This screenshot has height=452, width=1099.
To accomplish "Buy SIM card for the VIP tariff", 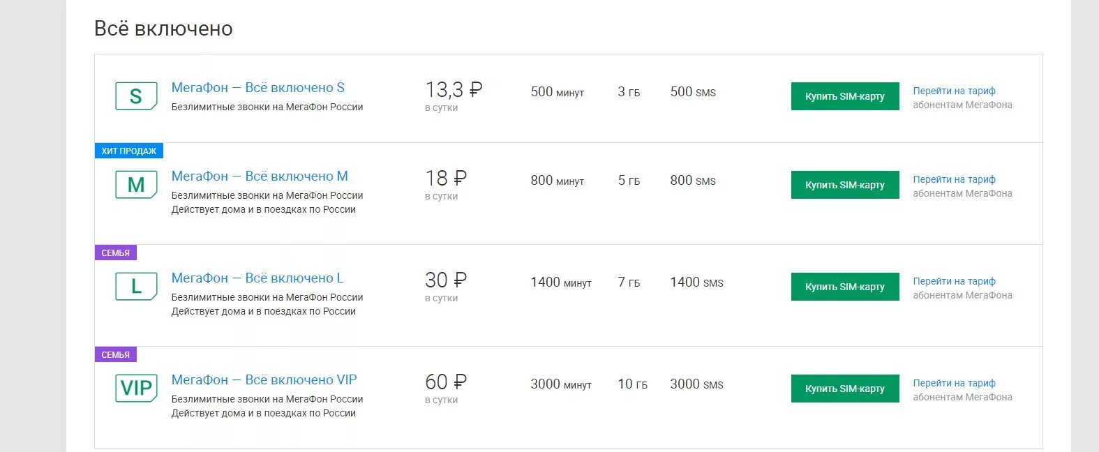I will [845, 389].
